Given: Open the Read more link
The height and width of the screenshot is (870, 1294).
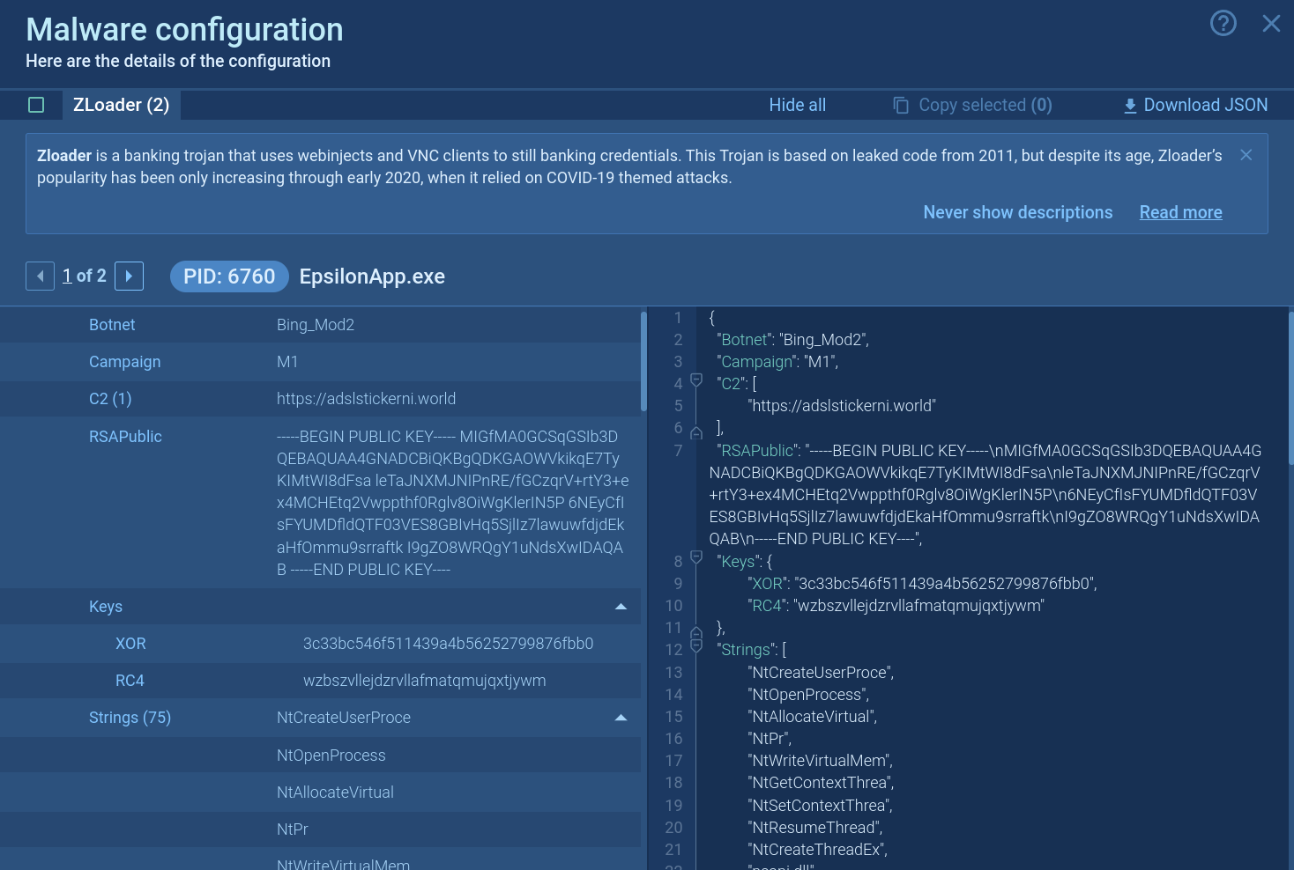Looking at the screenshot, I should coord(1180,212).
